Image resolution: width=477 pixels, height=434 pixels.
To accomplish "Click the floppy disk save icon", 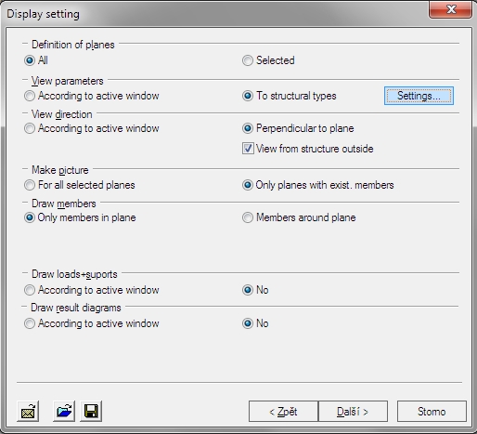I will 91,412.
